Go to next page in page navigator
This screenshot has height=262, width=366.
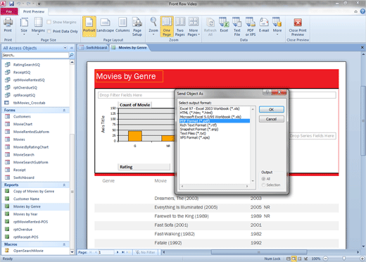118,252
